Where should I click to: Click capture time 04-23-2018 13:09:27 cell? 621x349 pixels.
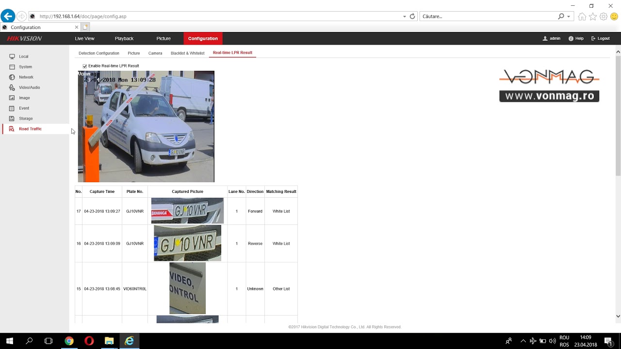click(x=102, y=211)
